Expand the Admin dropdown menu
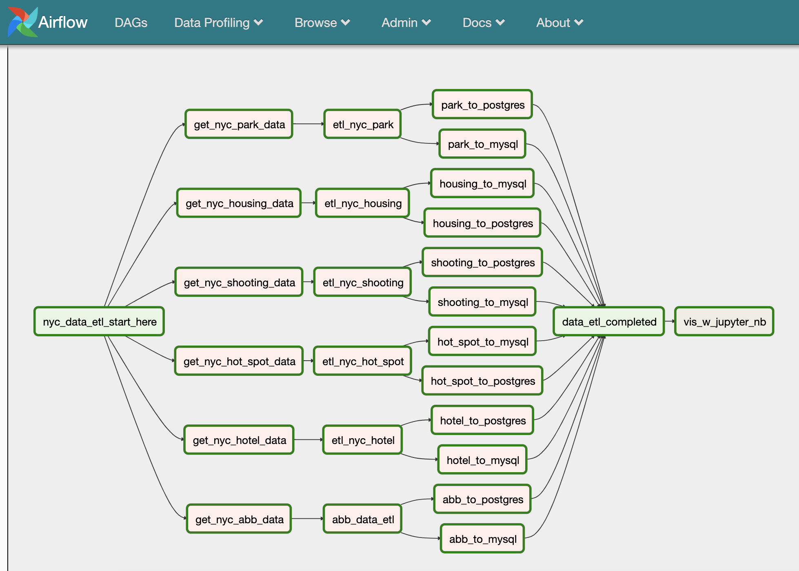 [404, 22]
